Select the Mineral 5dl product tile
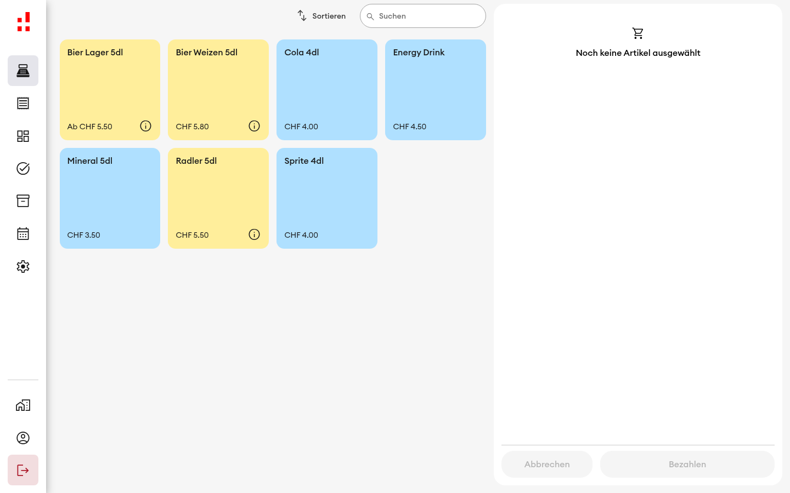Image resolution: width=790 pixels, height=493 pixels. tap(110, 198)
